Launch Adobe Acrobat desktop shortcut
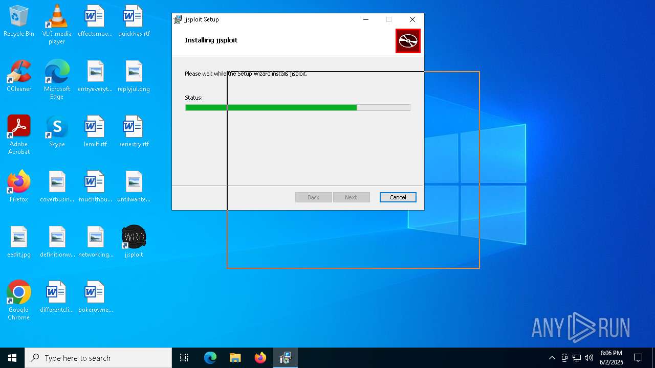 (x=19, y=134)
